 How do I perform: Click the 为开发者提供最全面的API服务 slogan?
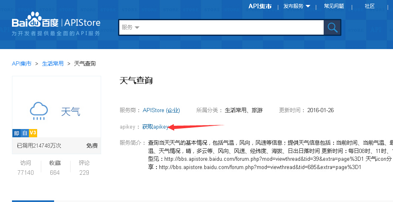[x=56, y=33]
